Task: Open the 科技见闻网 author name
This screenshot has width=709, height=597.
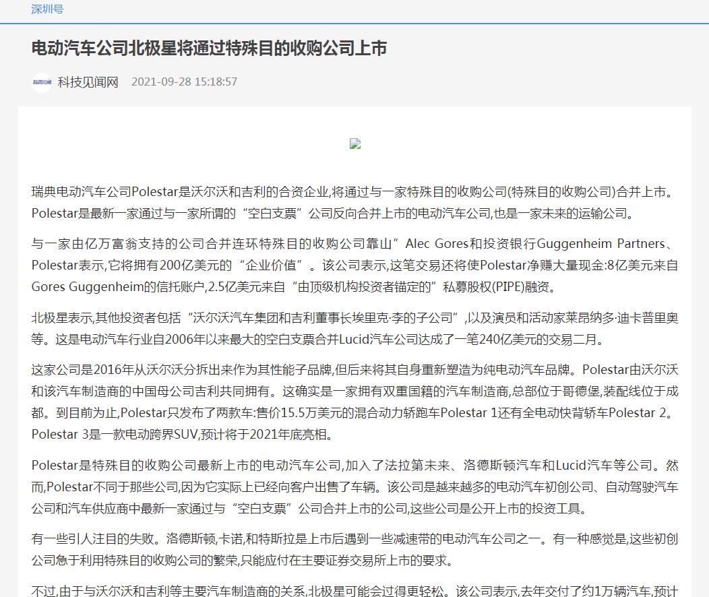Action: pos(88,82)
